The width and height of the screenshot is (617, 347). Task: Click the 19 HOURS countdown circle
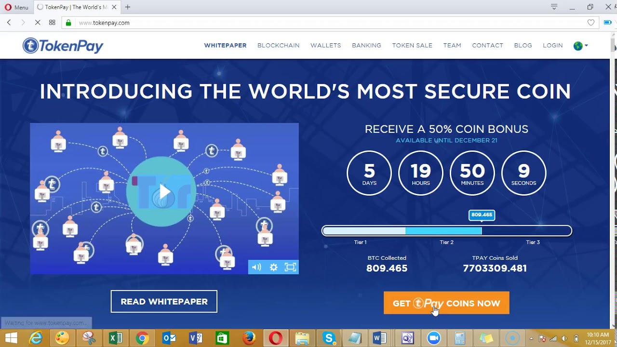click(x=421, y=173)
